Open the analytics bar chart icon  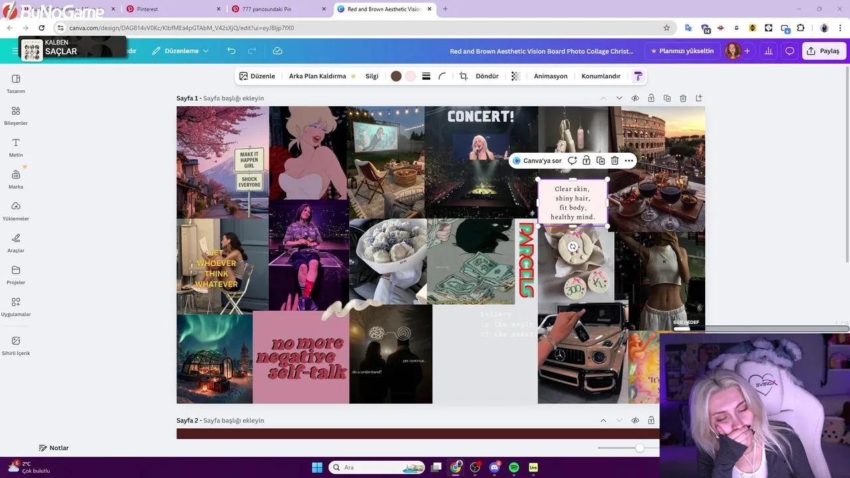click(768, 51)
